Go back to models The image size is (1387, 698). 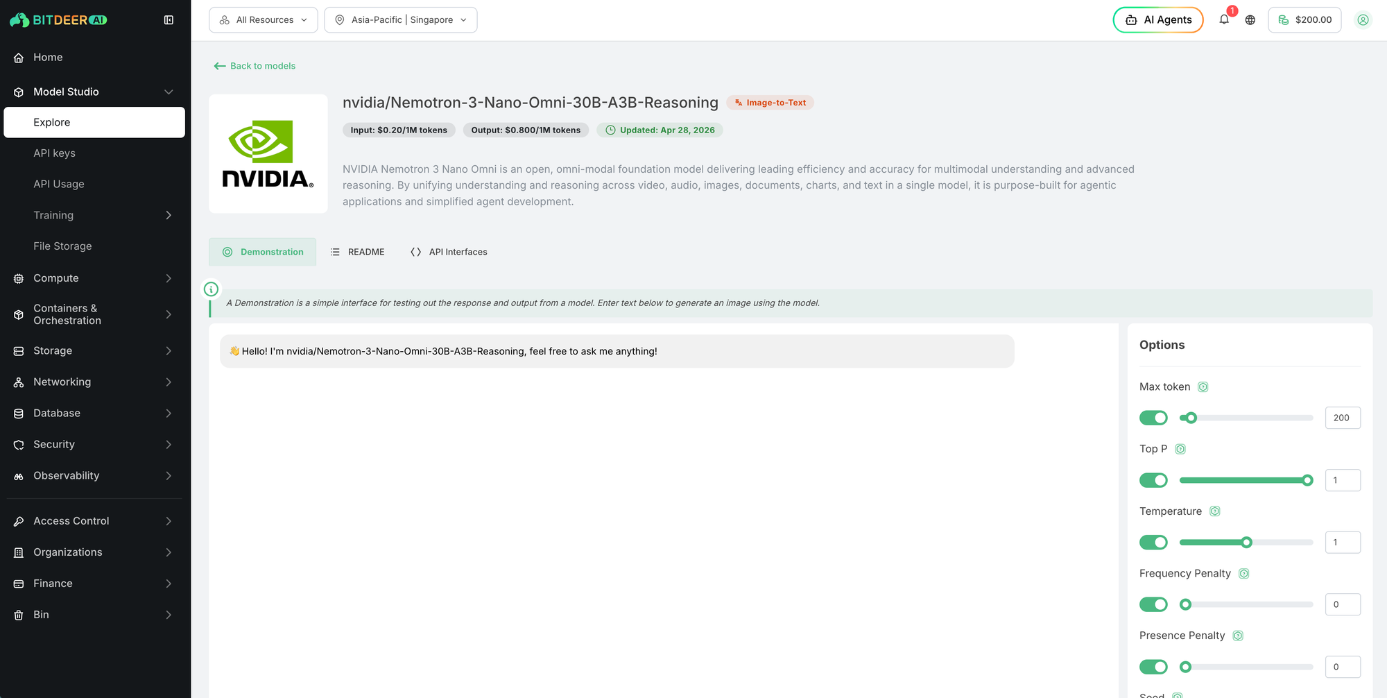pyautogui.click(x=255, y=66)
